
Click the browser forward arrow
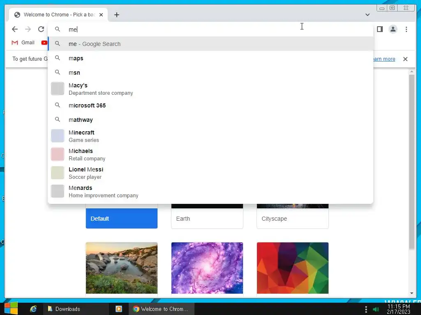pyautogui.click(x=28, y=29)
